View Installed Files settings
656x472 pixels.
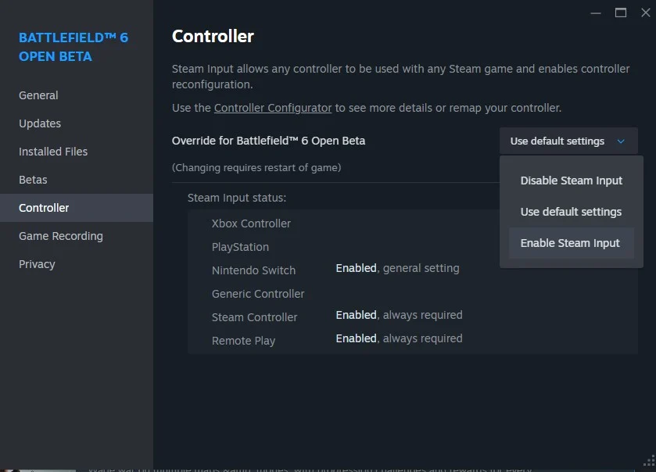pos(52,152)
